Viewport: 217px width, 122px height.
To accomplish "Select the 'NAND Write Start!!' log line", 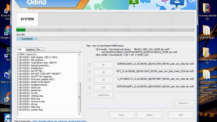I will click(x=34, y=82).
